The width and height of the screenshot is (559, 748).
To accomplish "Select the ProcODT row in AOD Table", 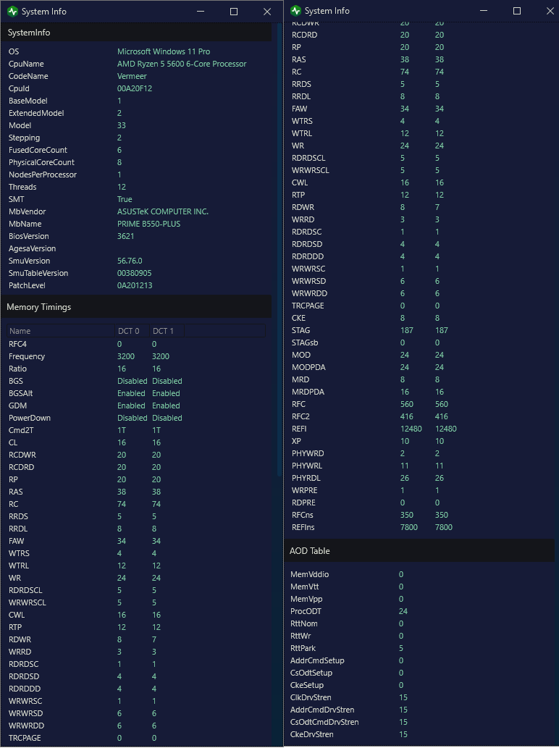I will coord(306,611).
